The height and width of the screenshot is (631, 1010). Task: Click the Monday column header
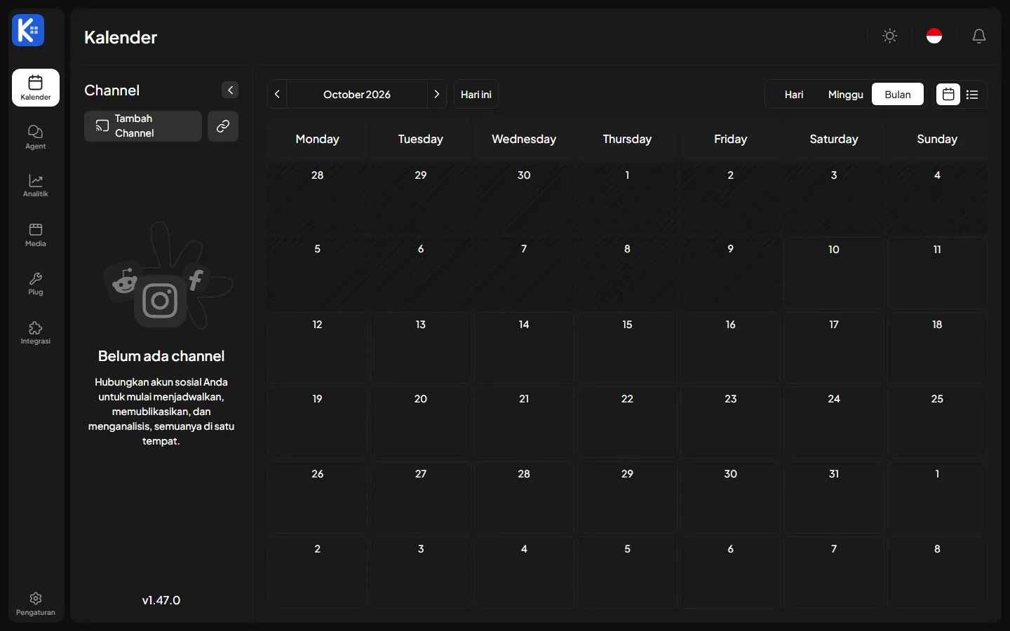[317, 139]
